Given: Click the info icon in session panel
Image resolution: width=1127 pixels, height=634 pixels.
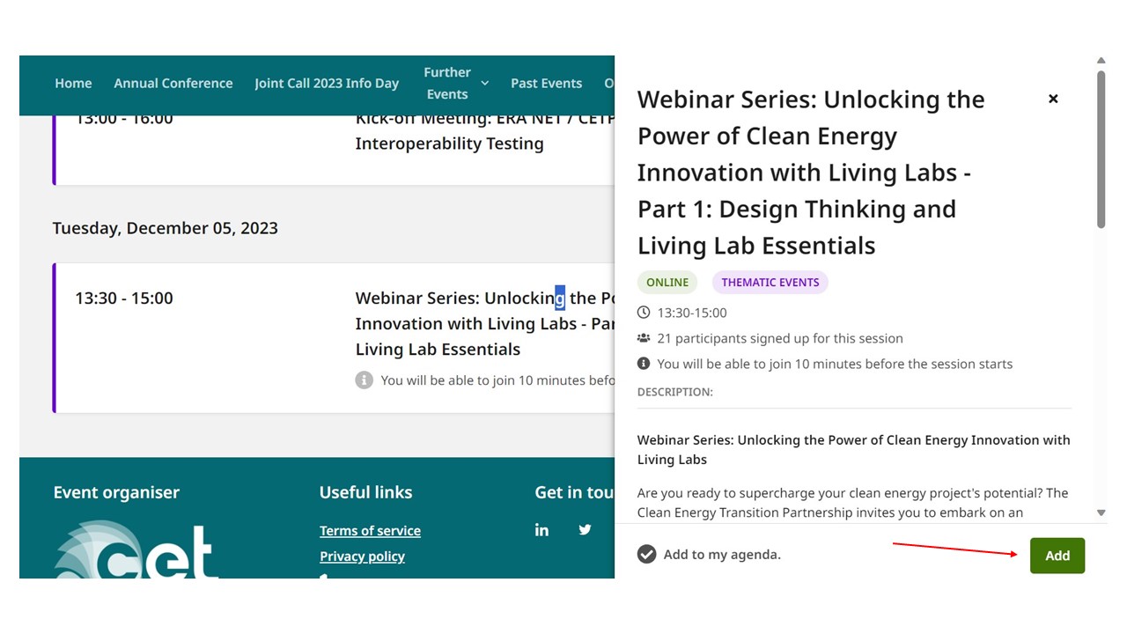Looking at the screenshot, I should (x=644, y=364).
